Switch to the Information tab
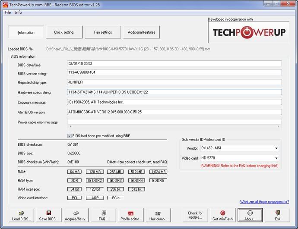298x229 pixels. click(x=26, y=32)
